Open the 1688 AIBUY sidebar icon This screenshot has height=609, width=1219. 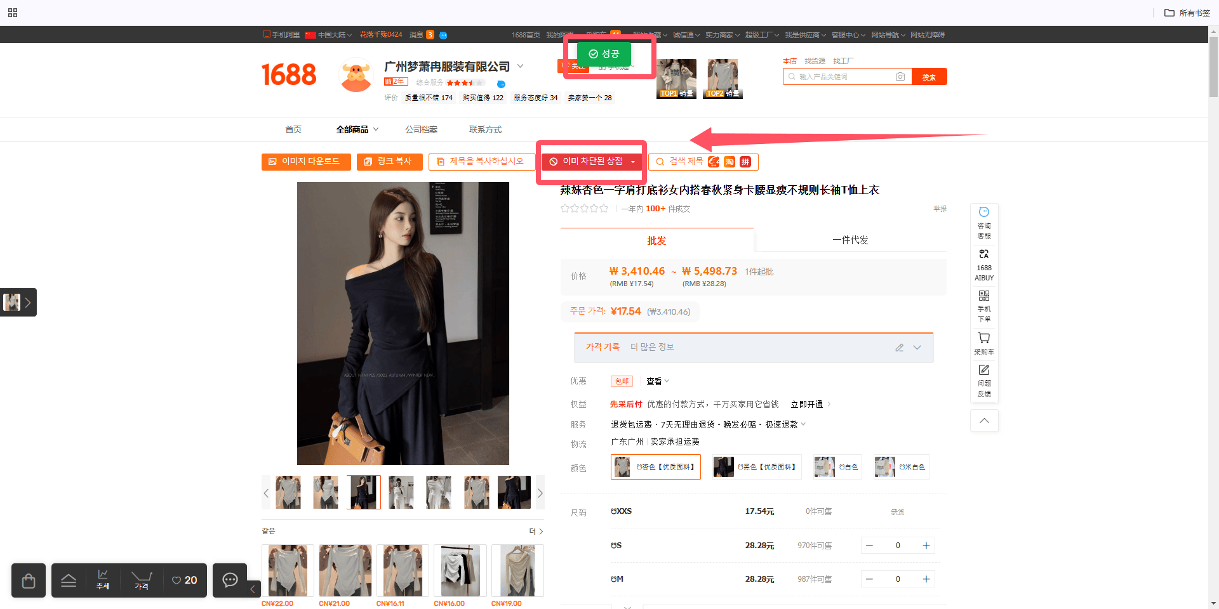tap(984, 265)
